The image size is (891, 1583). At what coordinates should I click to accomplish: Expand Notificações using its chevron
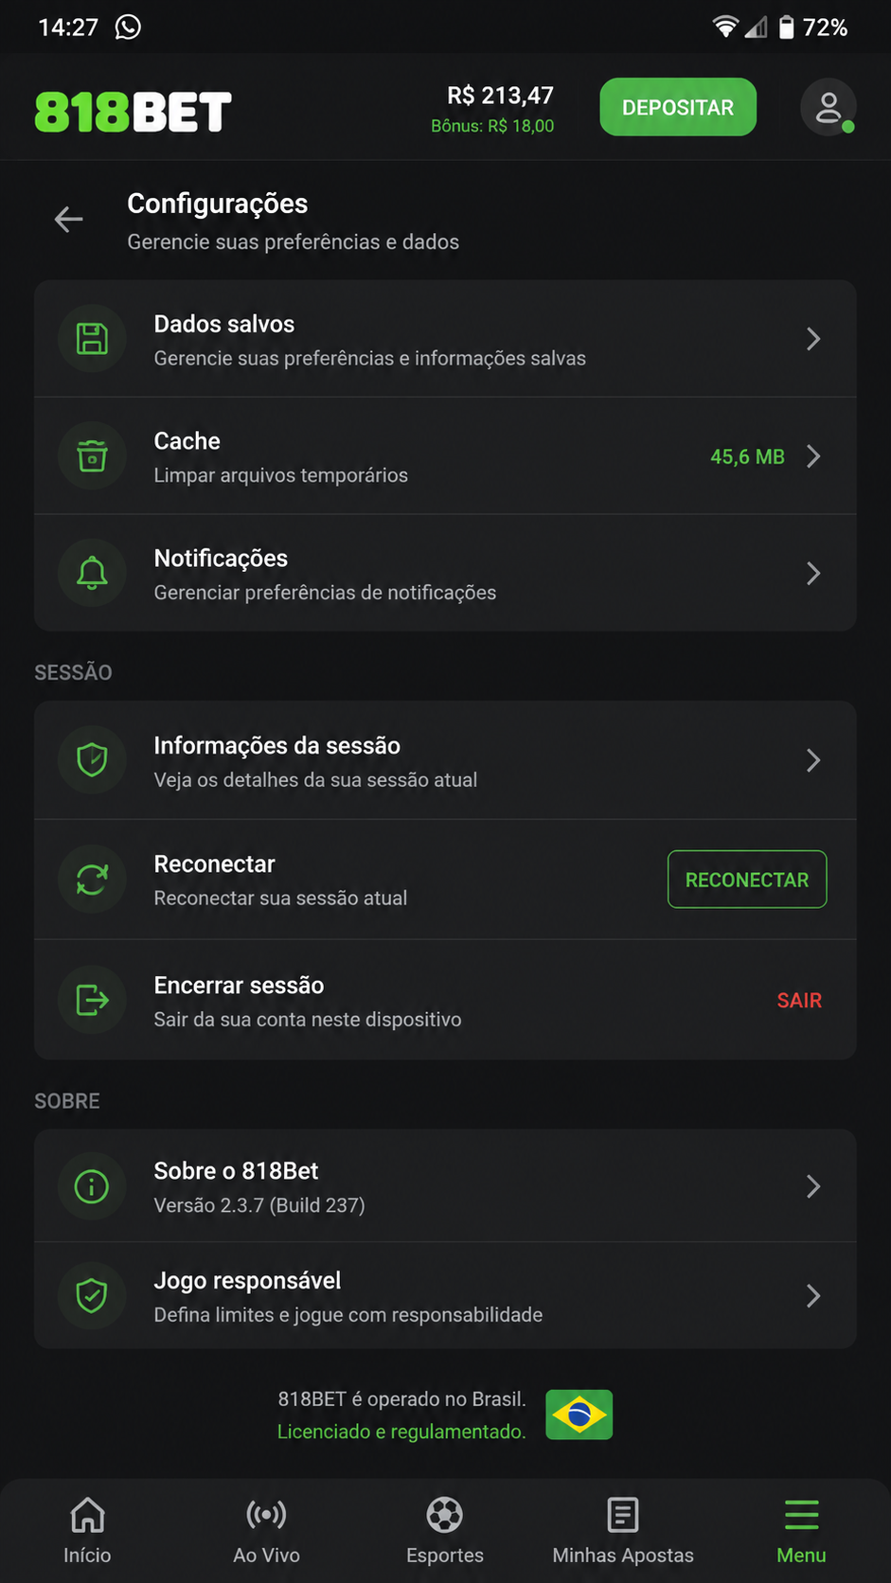813,573
